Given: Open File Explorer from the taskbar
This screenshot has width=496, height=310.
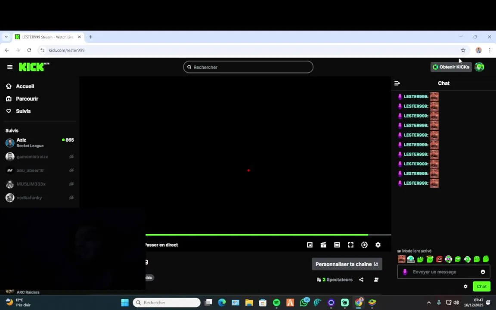Looking at the screenshot, I should pyautogui.click(x=249, y=302).
